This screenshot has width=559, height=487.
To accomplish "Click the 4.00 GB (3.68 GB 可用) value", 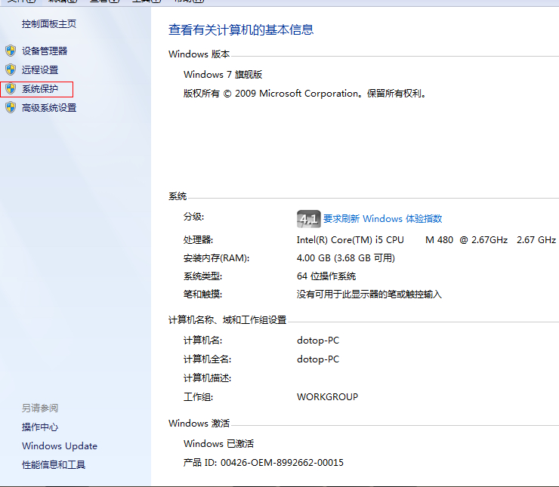I will coord(346,258).
